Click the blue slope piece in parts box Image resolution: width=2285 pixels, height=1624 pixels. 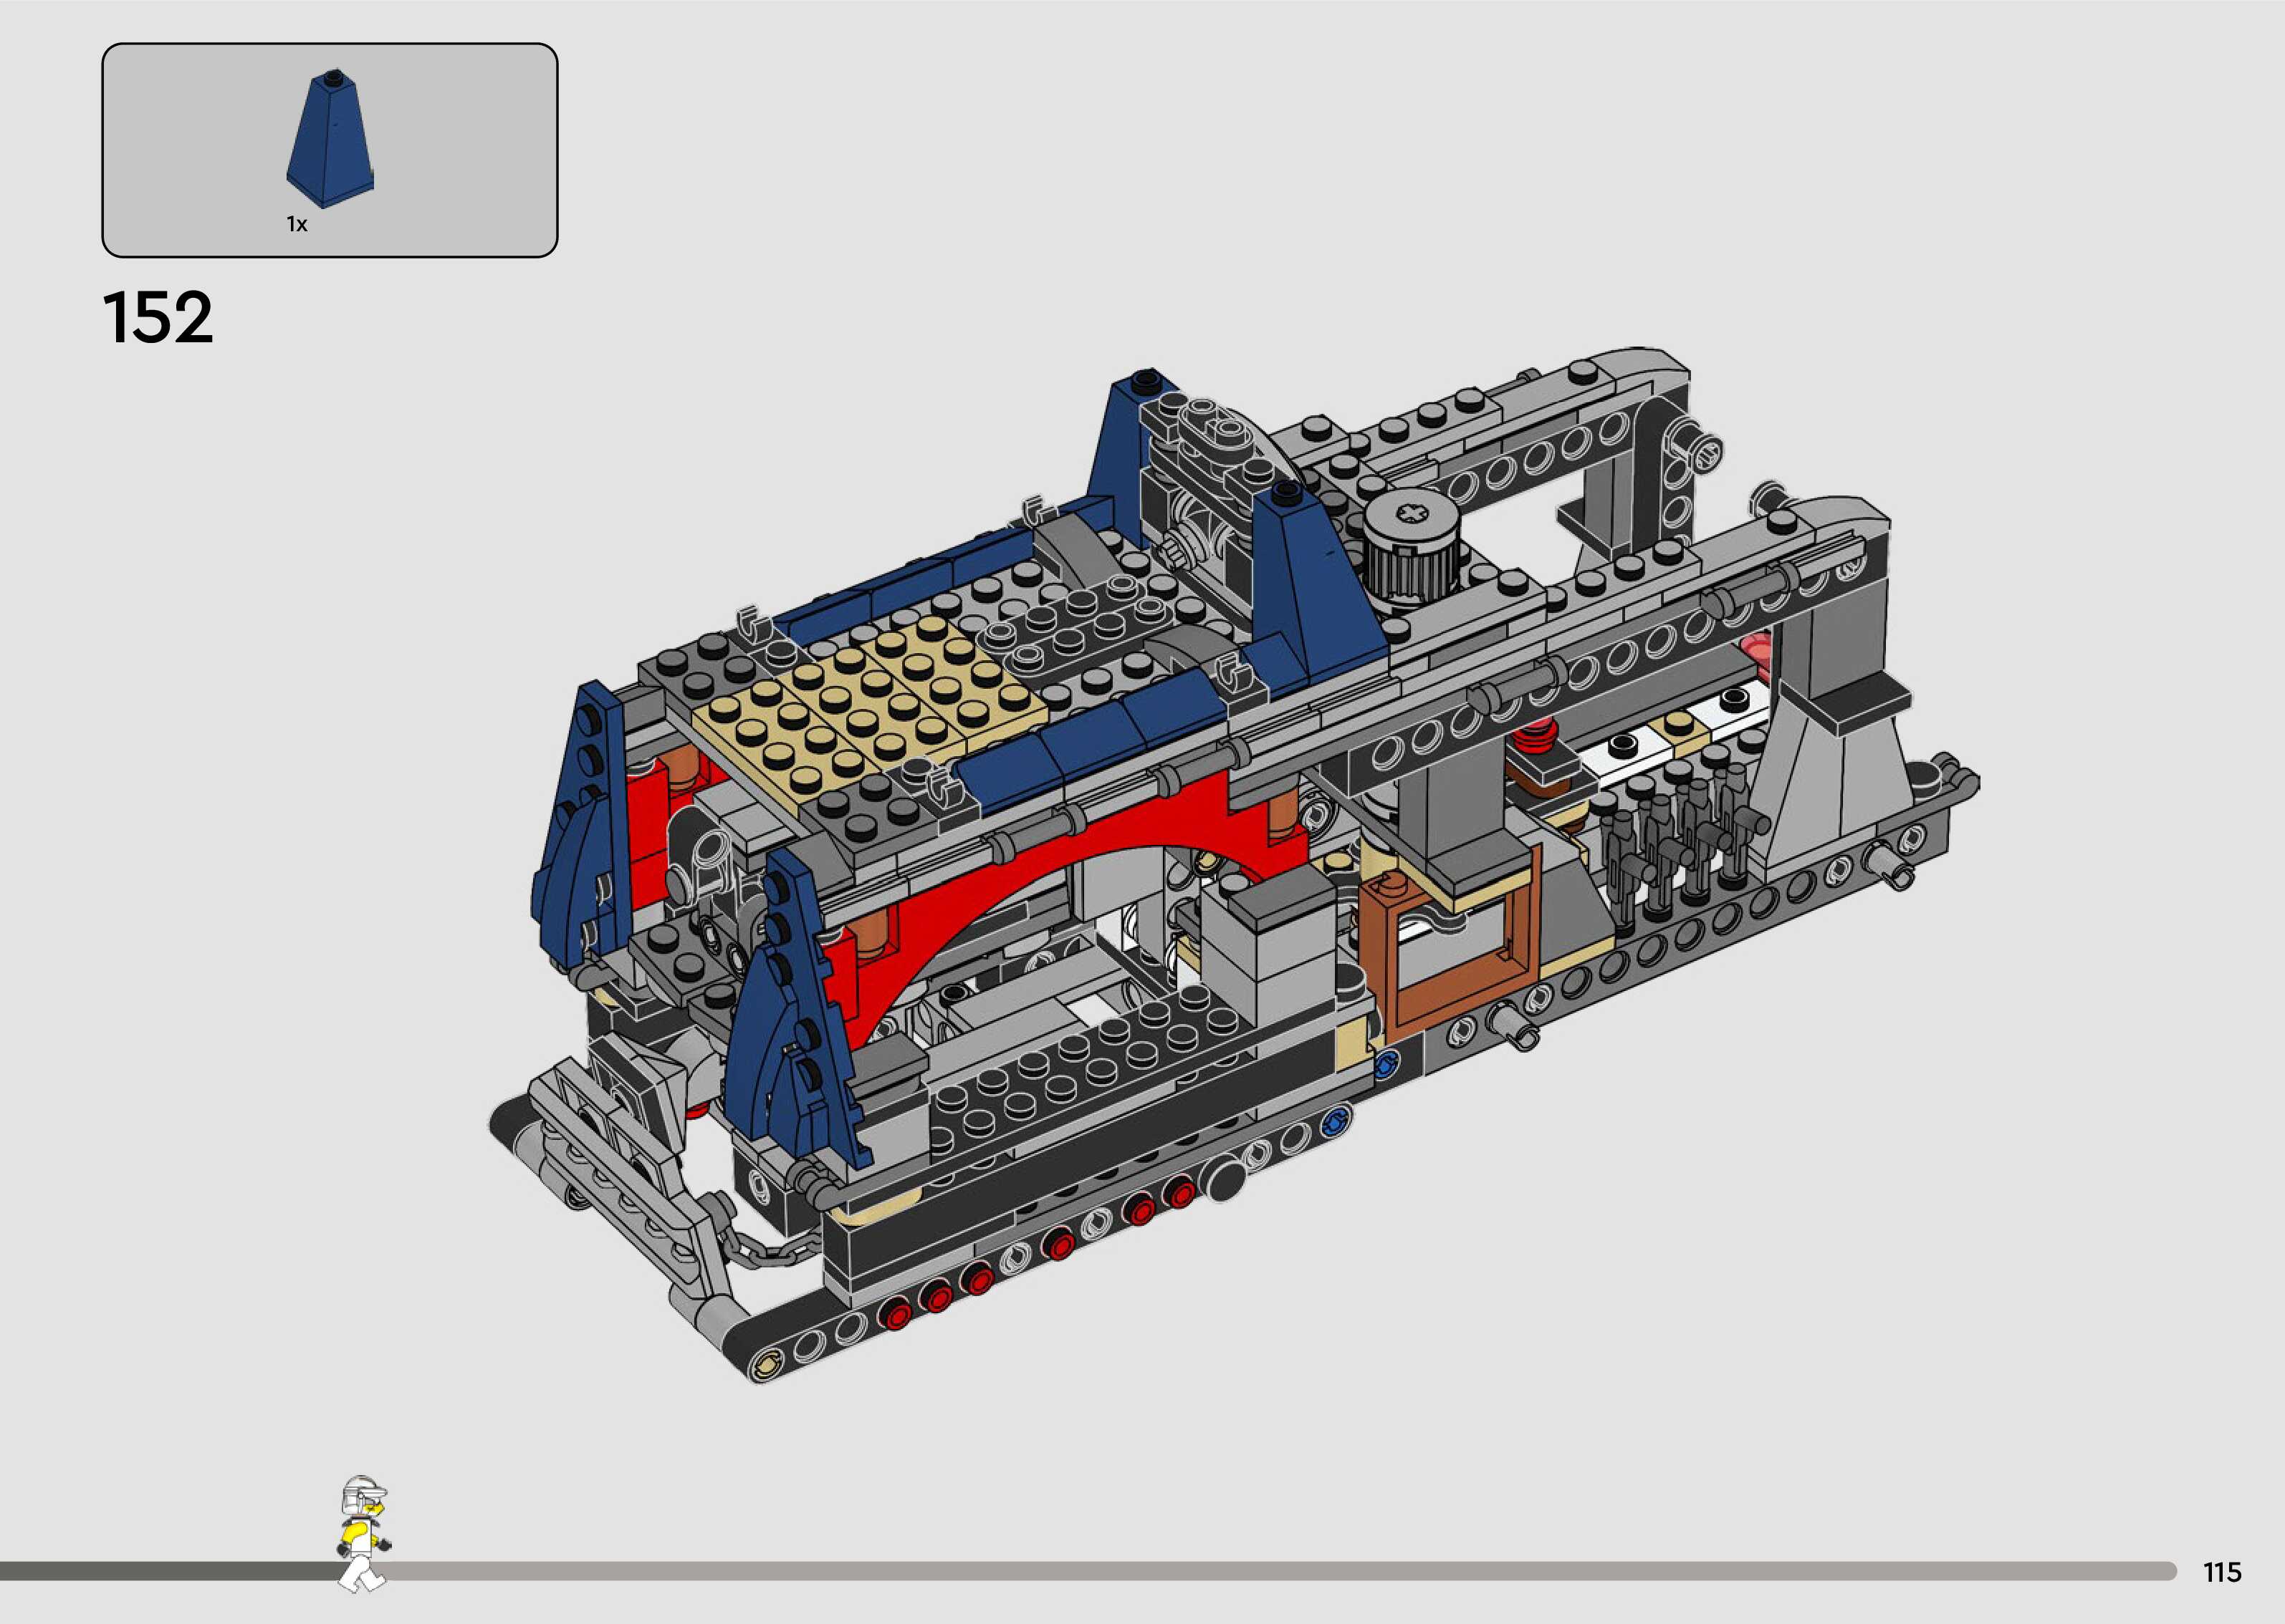coord(330,140)
